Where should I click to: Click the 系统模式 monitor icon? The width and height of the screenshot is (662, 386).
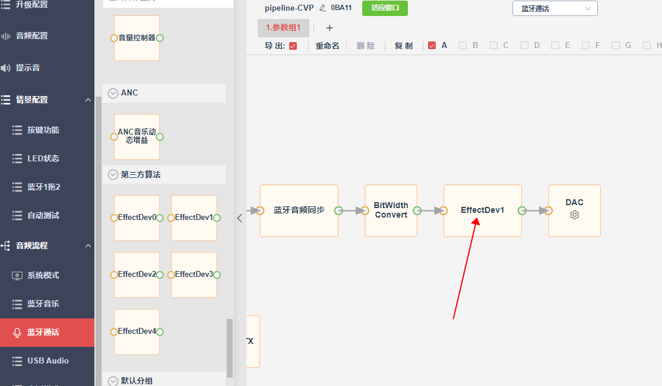(x=17, y=276)
